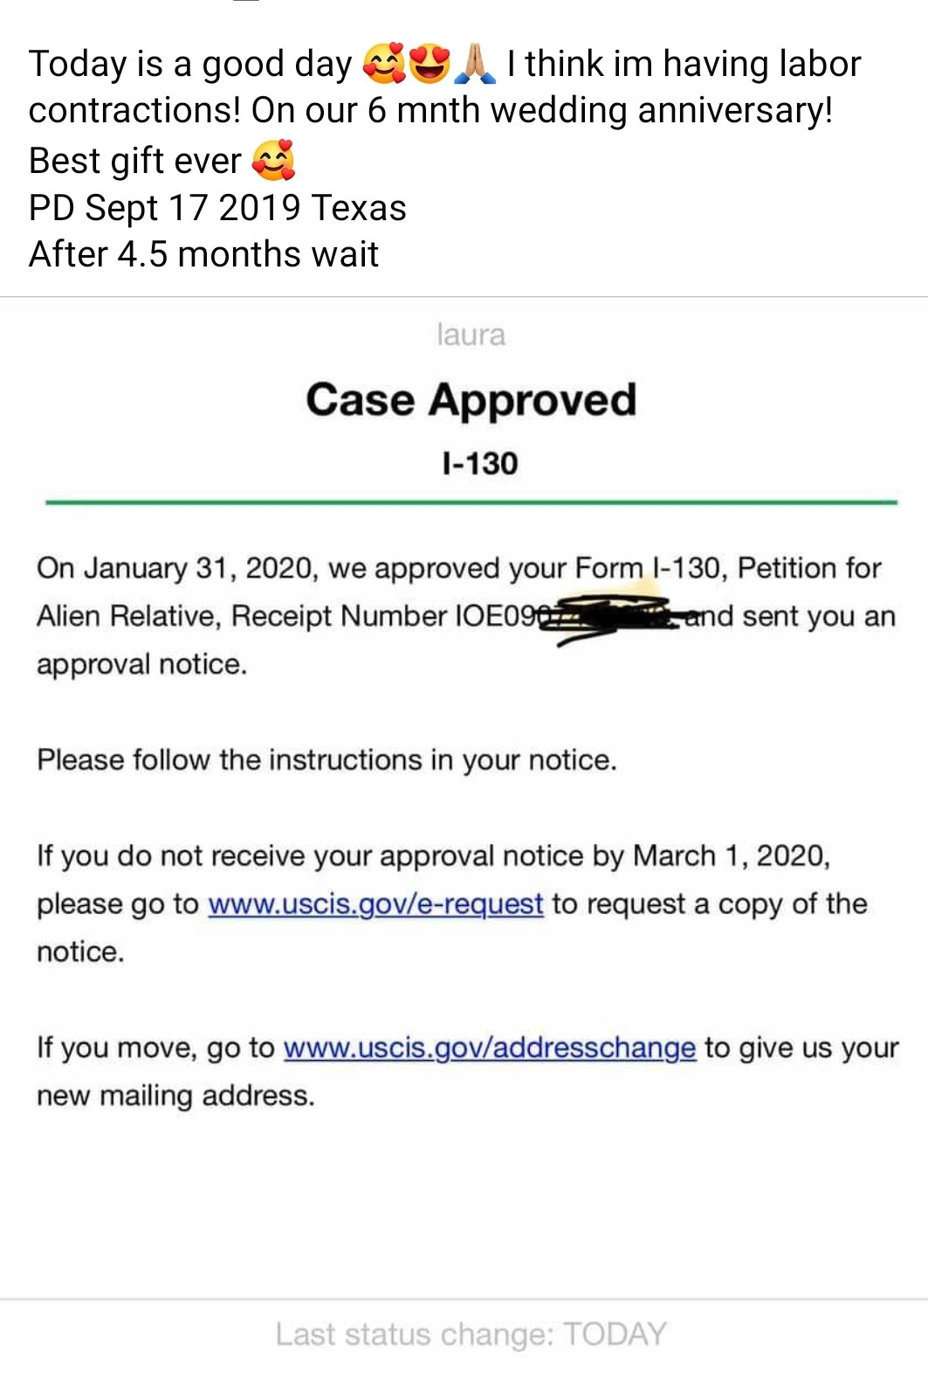Select the 'PD Sept 17 2019 Texas' line
This screenshot has width=928, height=1384.
[217, 208]
